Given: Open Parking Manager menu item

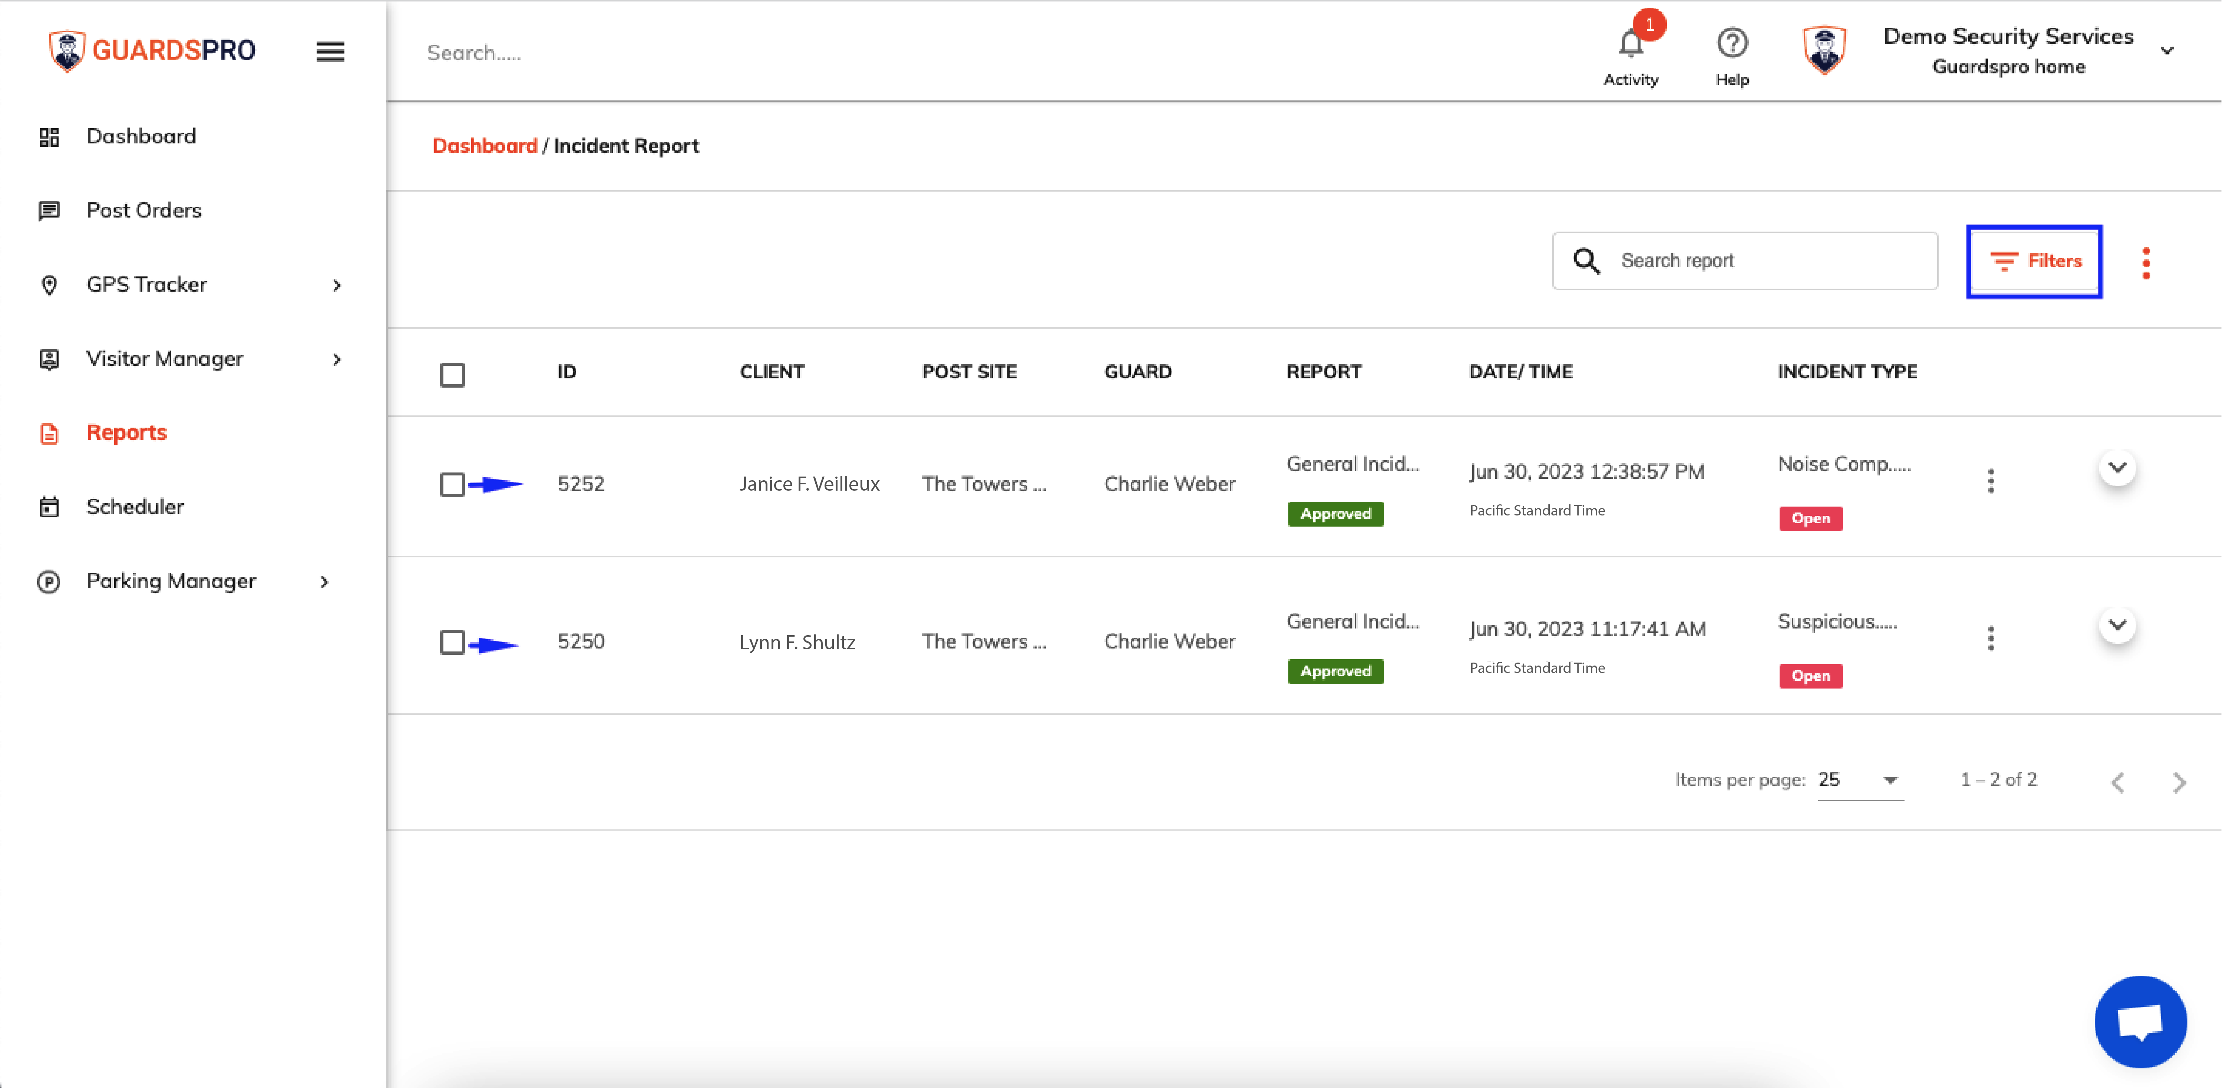Looking at the screenshot, I should click(x=172, y=581).
